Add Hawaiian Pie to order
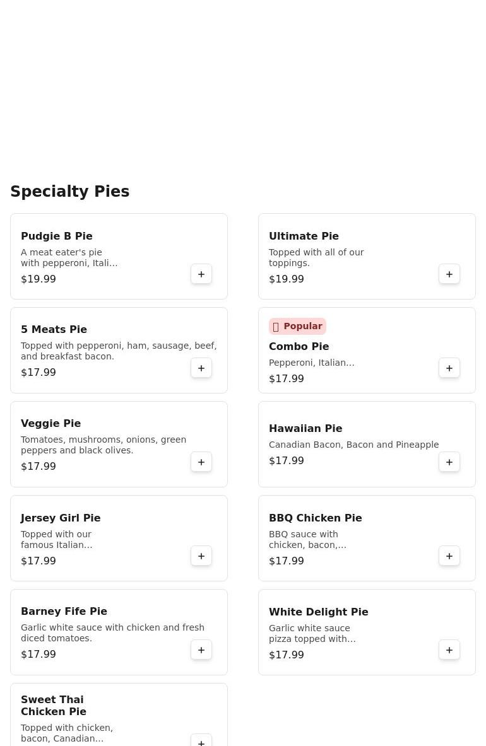 (449, 462)
